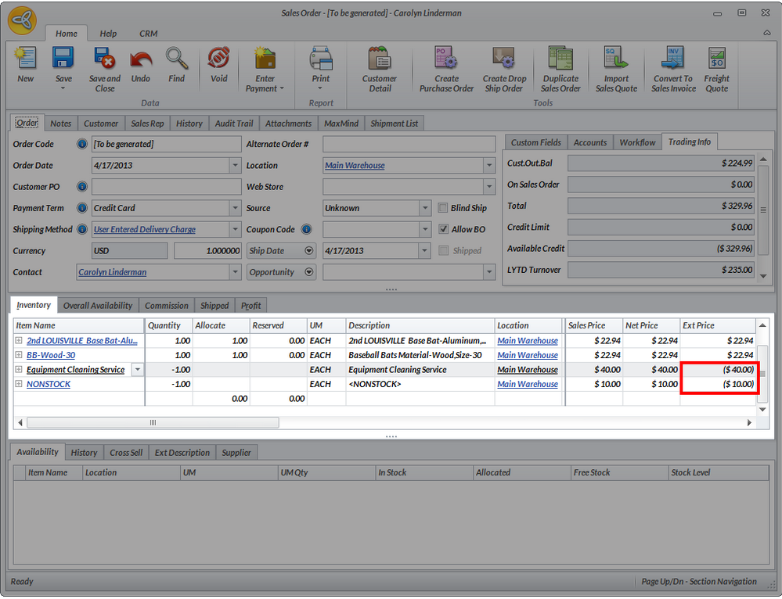The image size is (782, 599).
Task: Expand the Source dropdown list
Action: 424,208
